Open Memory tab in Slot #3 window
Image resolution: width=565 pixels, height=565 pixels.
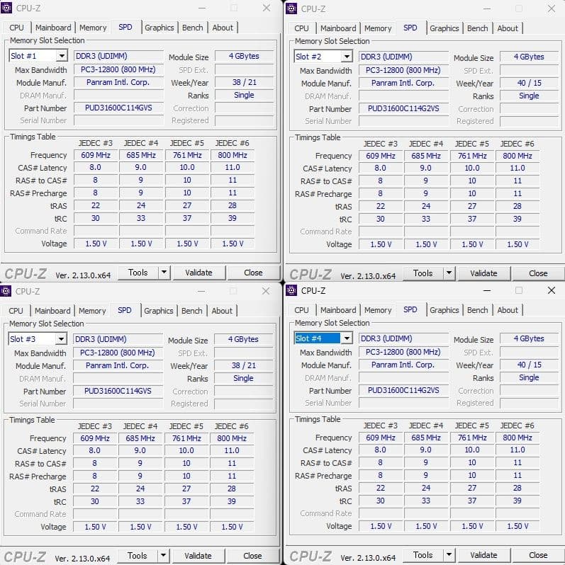click(x=92, y=311)
